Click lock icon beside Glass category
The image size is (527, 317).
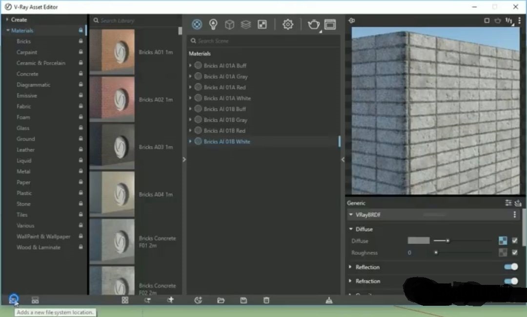[81, 128]
